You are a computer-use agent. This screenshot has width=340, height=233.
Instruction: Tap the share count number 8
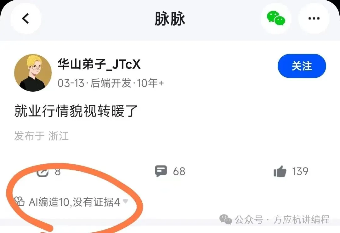click(58, 172)
